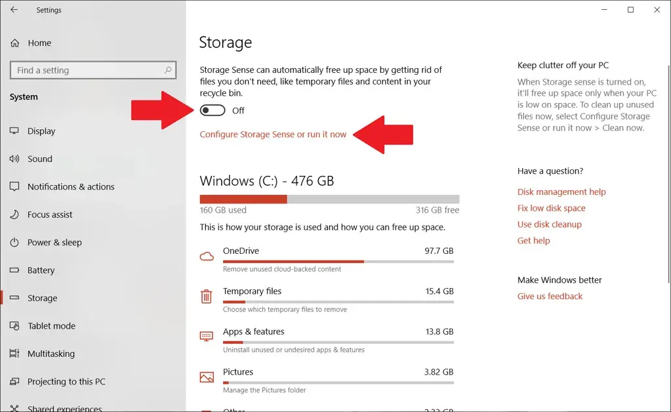The width and height of the screenshot is (671, 412).
Task: Open Display settings in sidebar
Action: [41, 131]
